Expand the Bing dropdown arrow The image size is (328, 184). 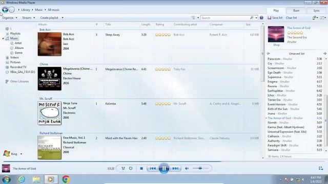(21, 154)
